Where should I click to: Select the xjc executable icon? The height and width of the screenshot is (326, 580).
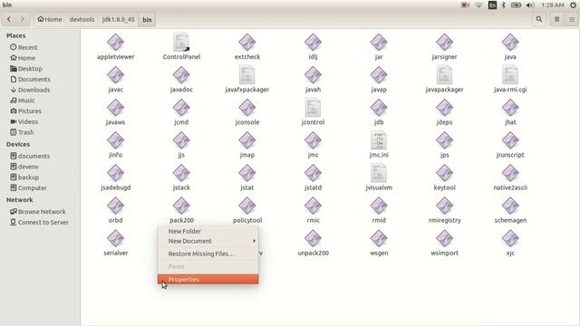tap(510, 238)
